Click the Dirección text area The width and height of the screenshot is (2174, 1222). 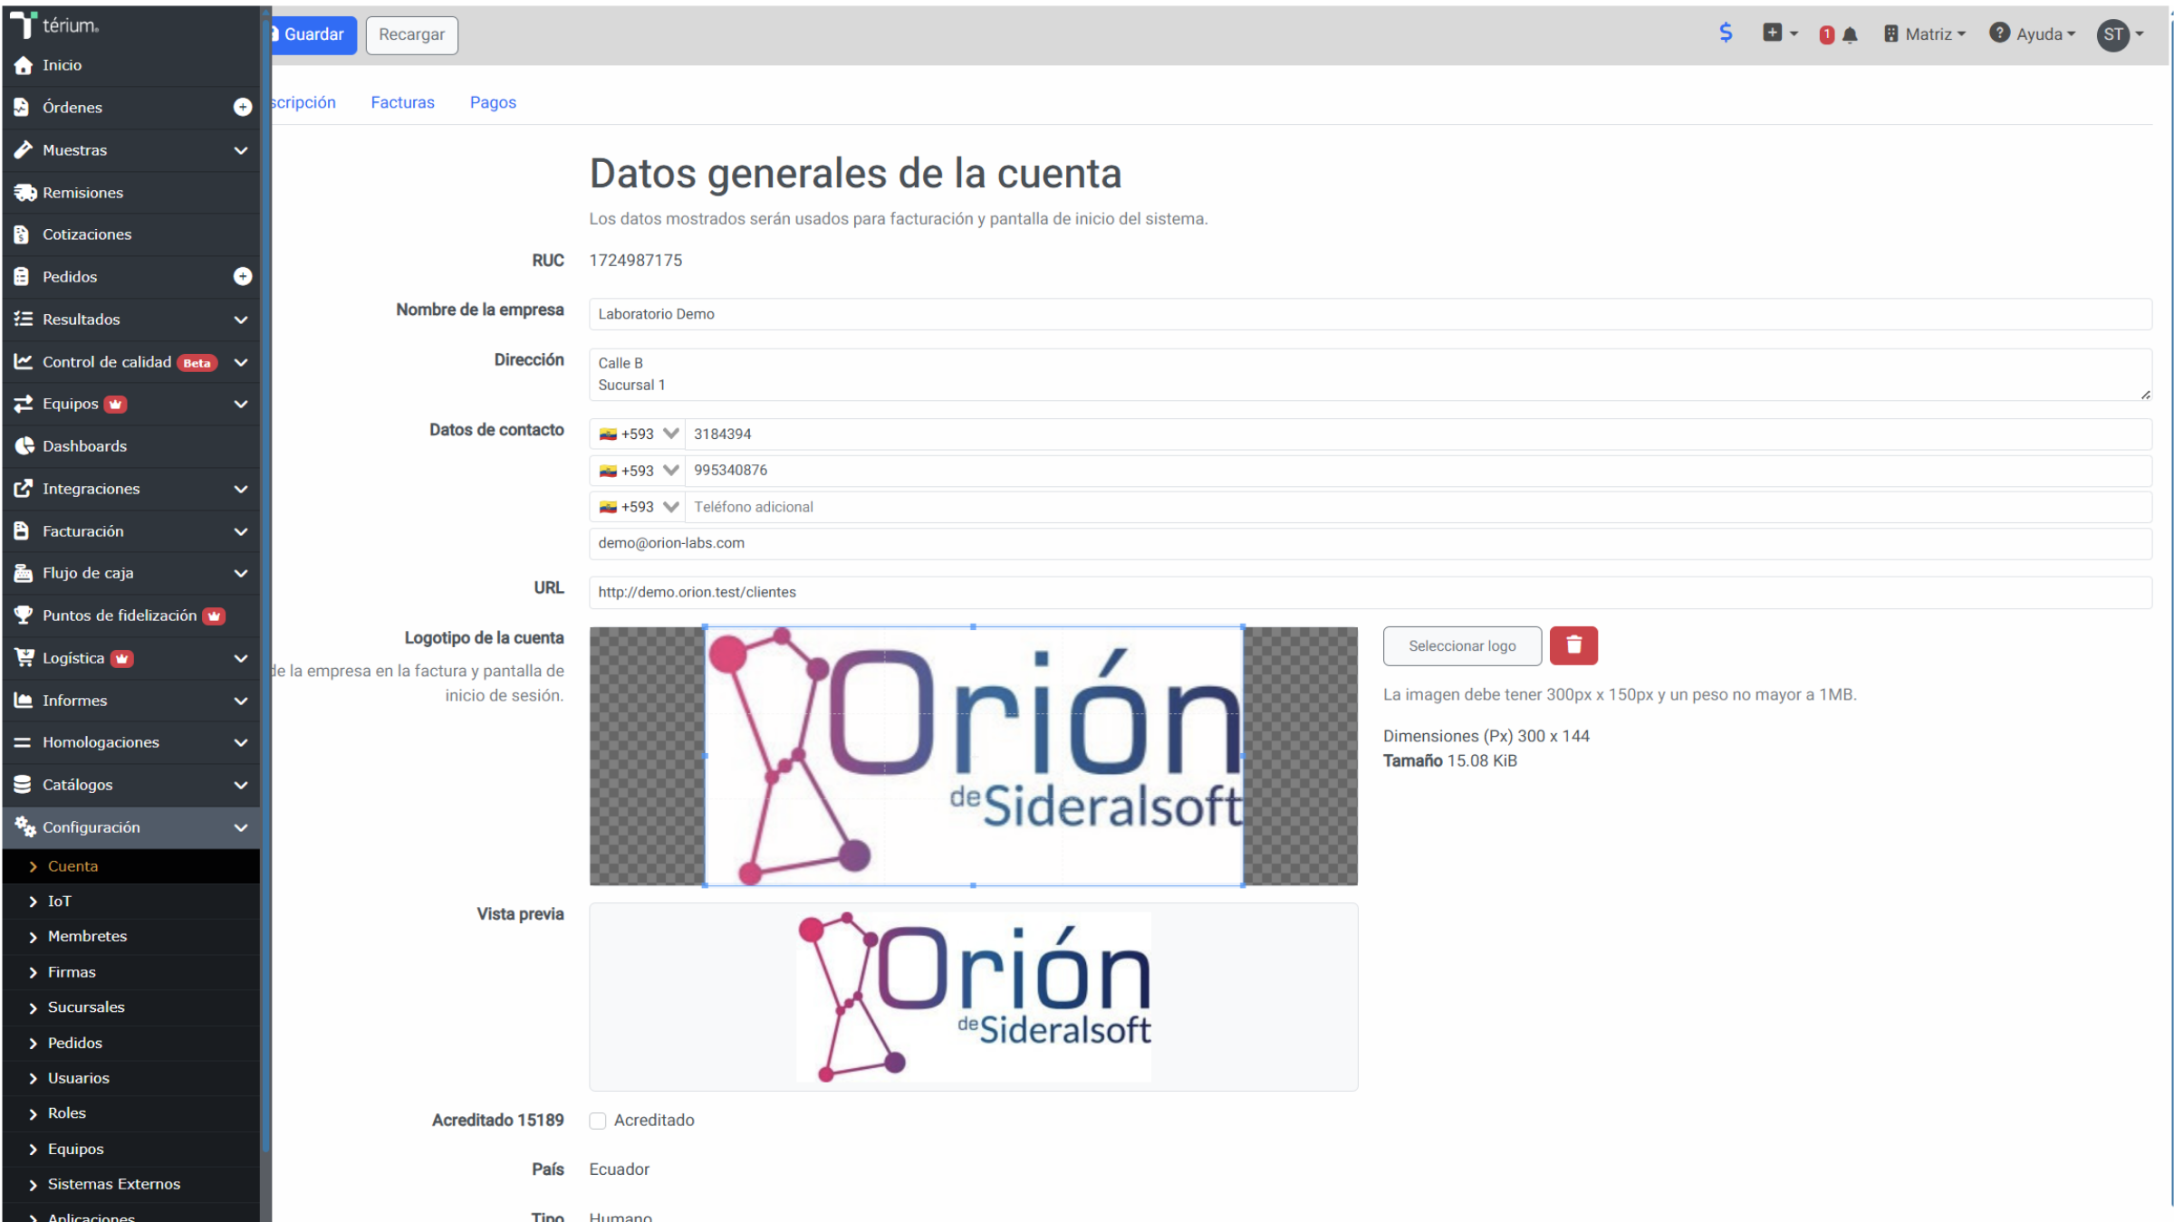click(1371, 374)
